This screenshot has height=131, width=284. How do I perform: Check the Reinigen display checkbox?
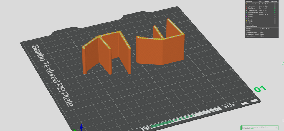pos(275,21)
